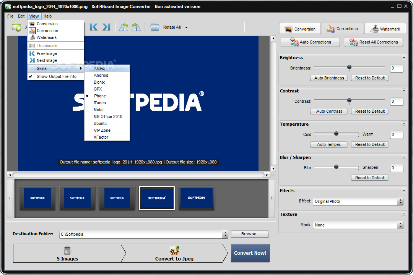This screenshot has width=413, height=275.
Task: Click the Brightness value field
Action: pos(397,68)
